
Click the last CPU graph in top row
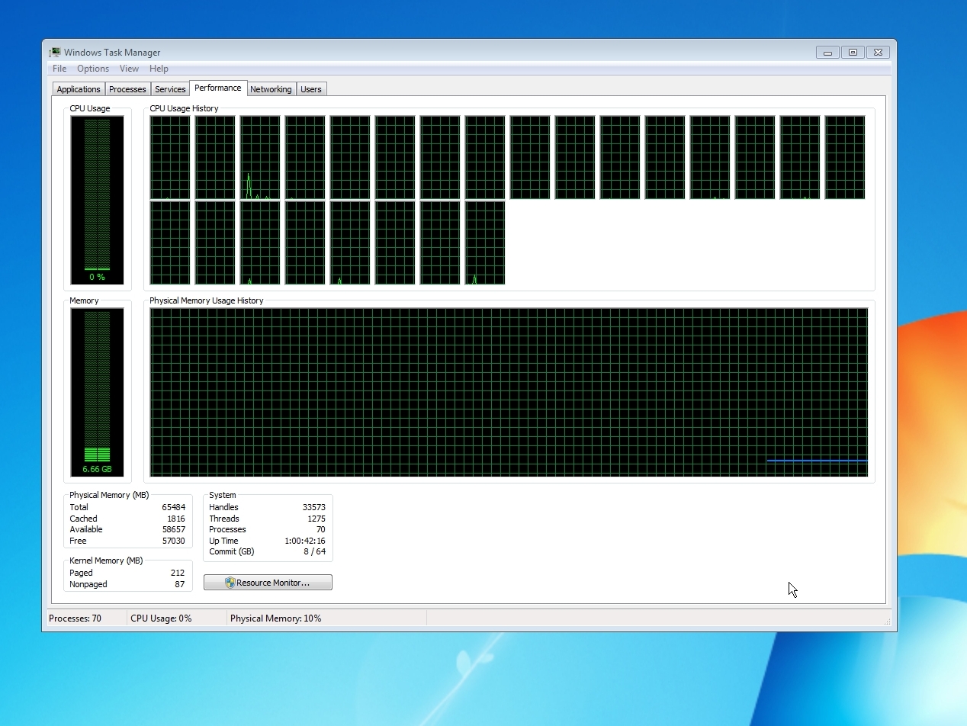pos(845,157)
